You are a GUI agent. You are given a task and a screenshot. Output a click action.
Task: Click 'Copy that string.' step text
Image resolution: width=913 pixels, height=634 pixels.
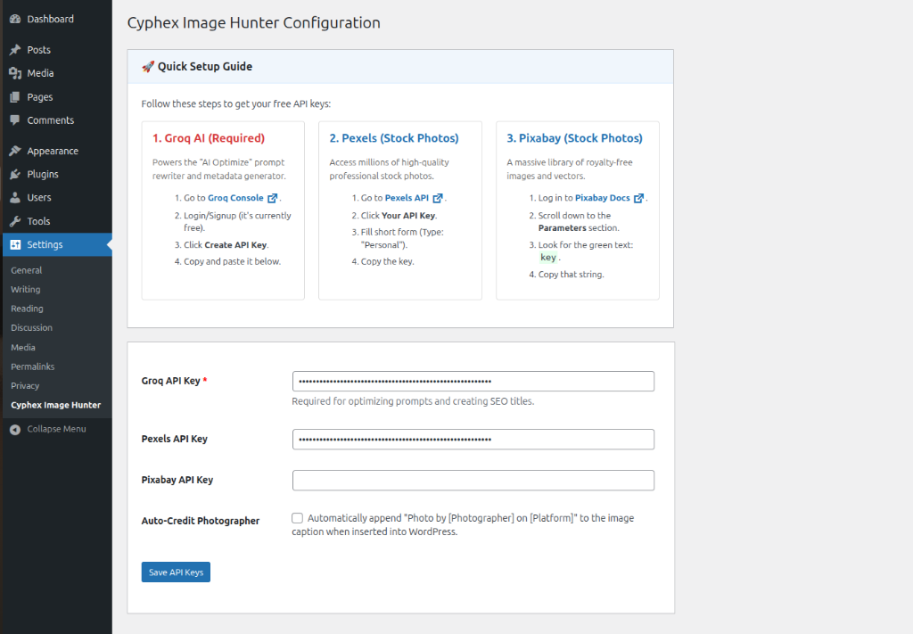tap(571, 275)
